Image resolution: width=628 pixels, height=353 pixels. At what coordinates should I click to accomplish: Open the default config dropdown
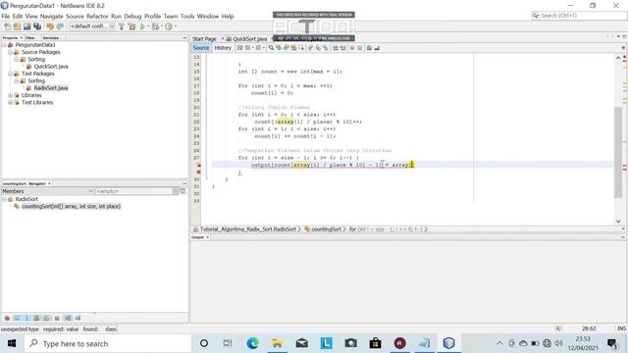pos(92,26)
